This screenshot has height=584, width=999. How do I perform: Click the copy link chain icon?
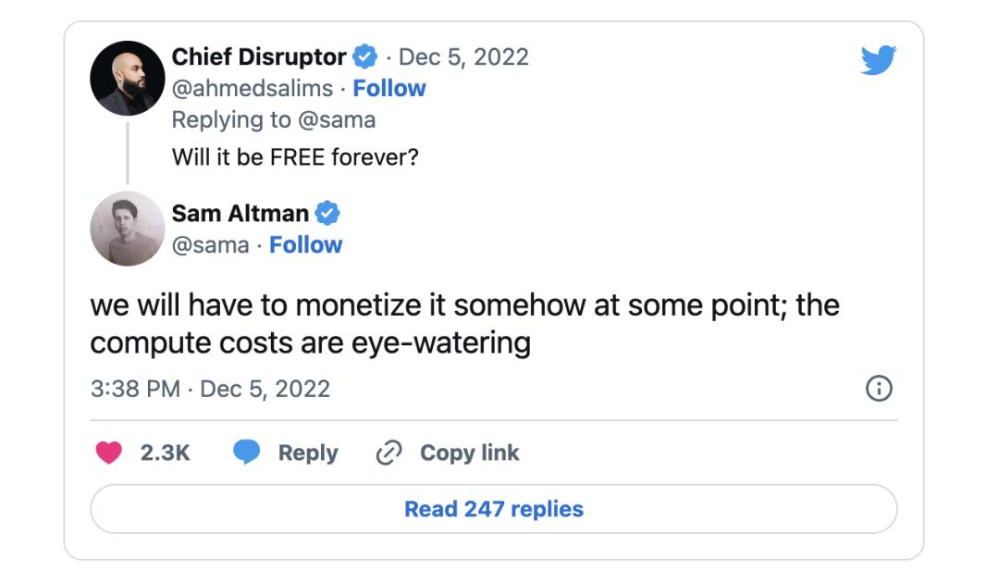388,453
